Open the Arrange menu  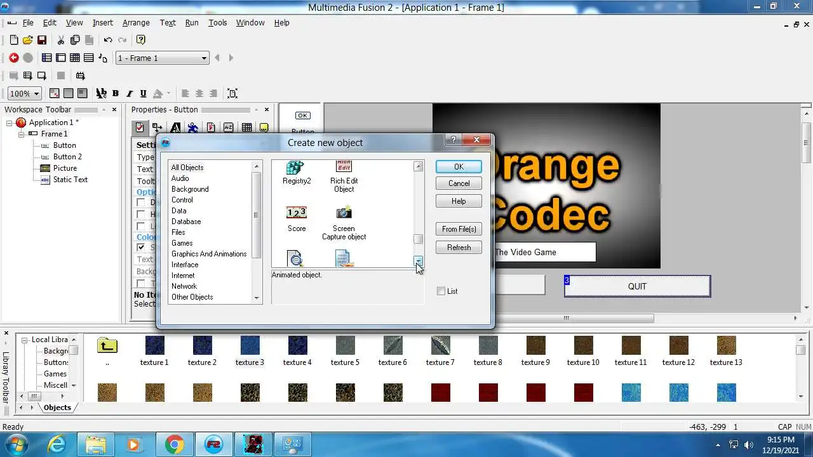tap(136, 22)
